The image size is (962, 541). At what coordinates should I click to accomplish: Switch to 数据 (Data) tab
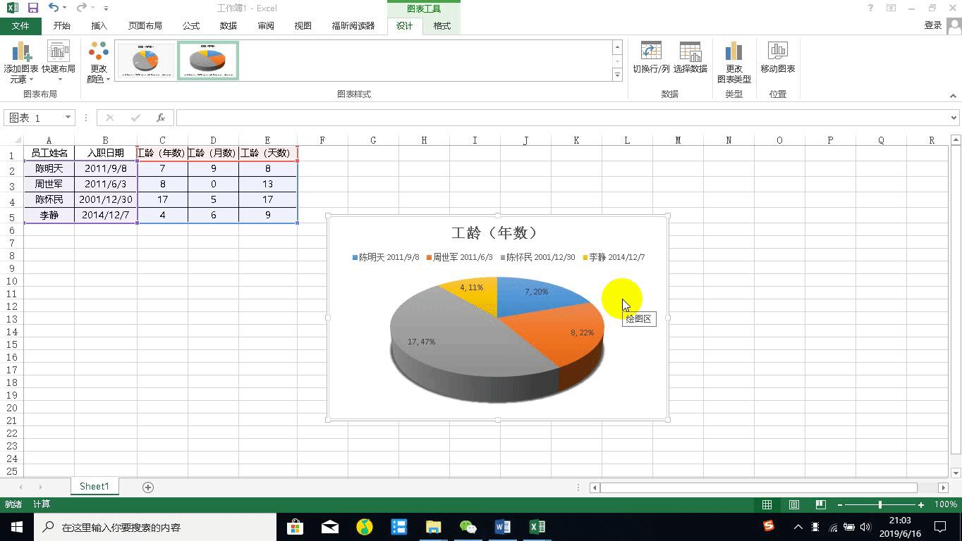229,25
